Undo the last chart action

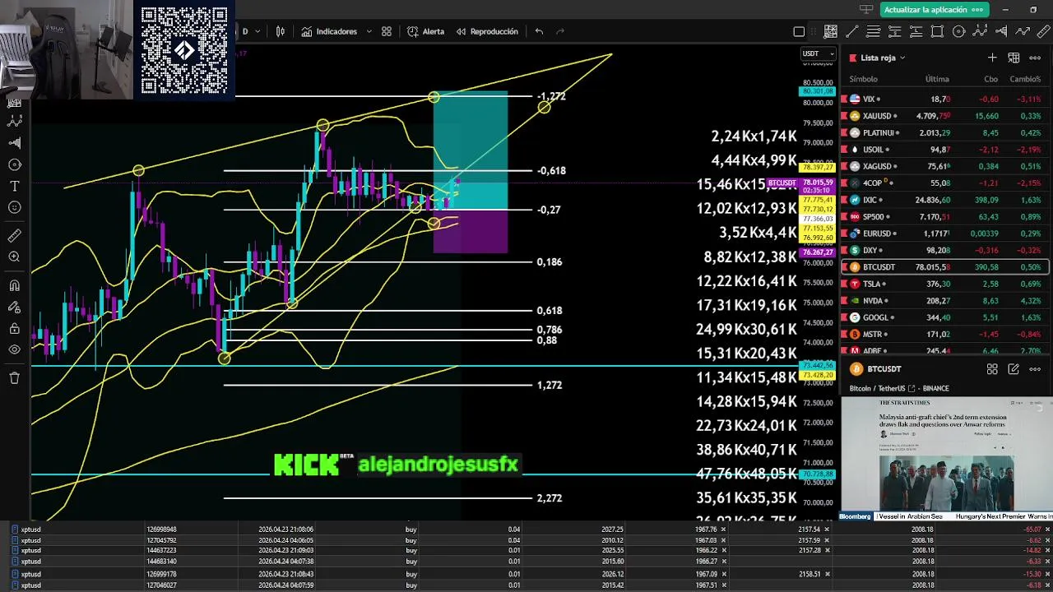[x=539, y=31]
